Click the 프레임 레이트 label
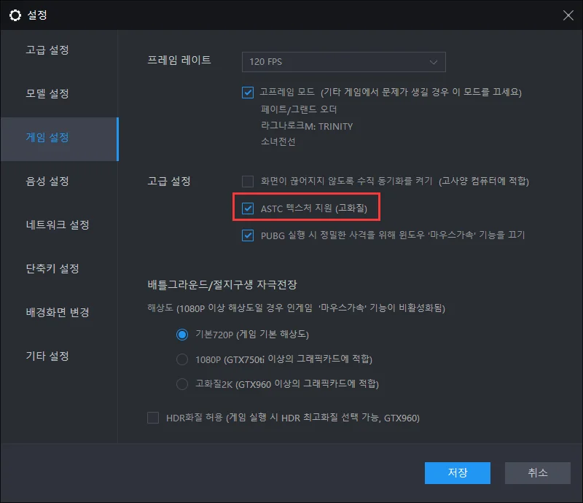 [179, 60]
